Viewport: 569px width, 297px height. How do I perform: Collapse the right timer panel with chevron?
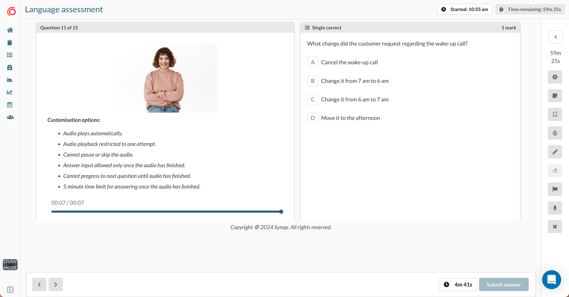(555, 37)
